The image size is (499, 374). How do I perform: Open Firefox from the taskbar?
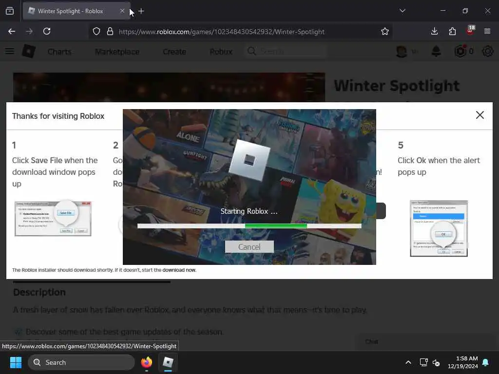[146, 362]
